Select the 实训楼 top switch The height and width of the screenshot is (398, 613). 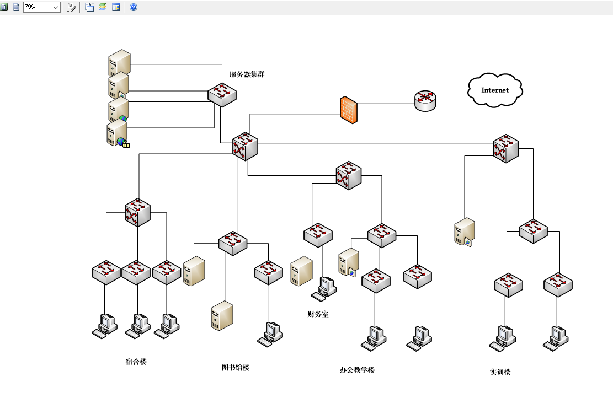[x=533, y=231]
